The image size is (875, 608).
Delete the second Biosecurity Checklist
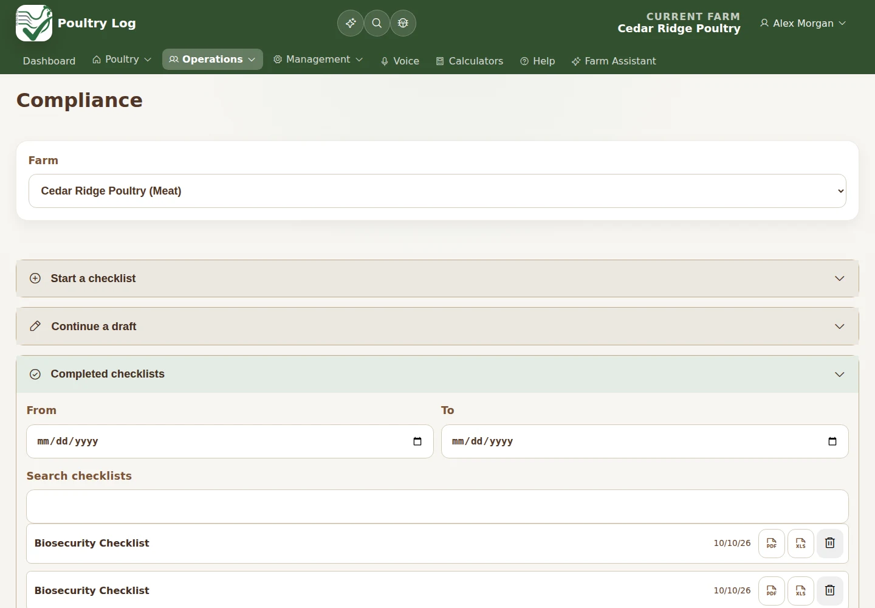pos(830,591)
